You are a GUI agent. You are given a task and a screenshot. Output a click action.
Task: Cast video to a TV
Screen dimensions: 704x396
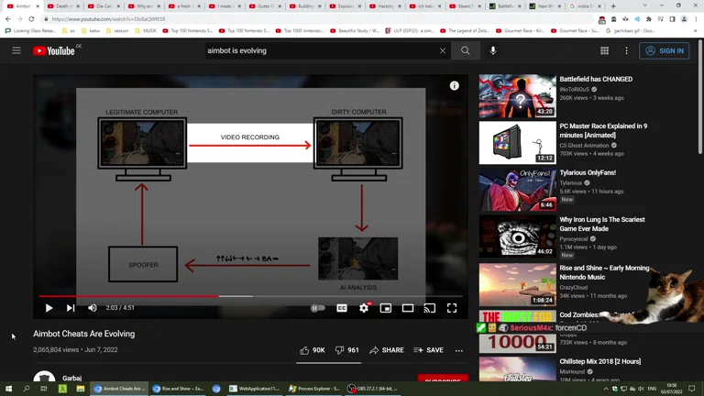pos(430,309)
